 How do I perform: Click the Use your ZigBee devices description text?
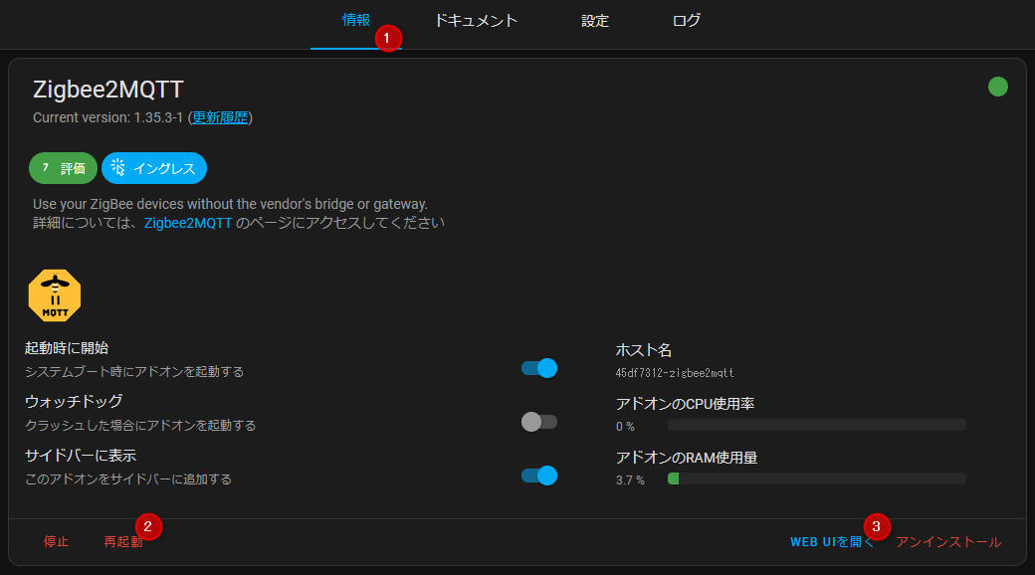(230, 204)
